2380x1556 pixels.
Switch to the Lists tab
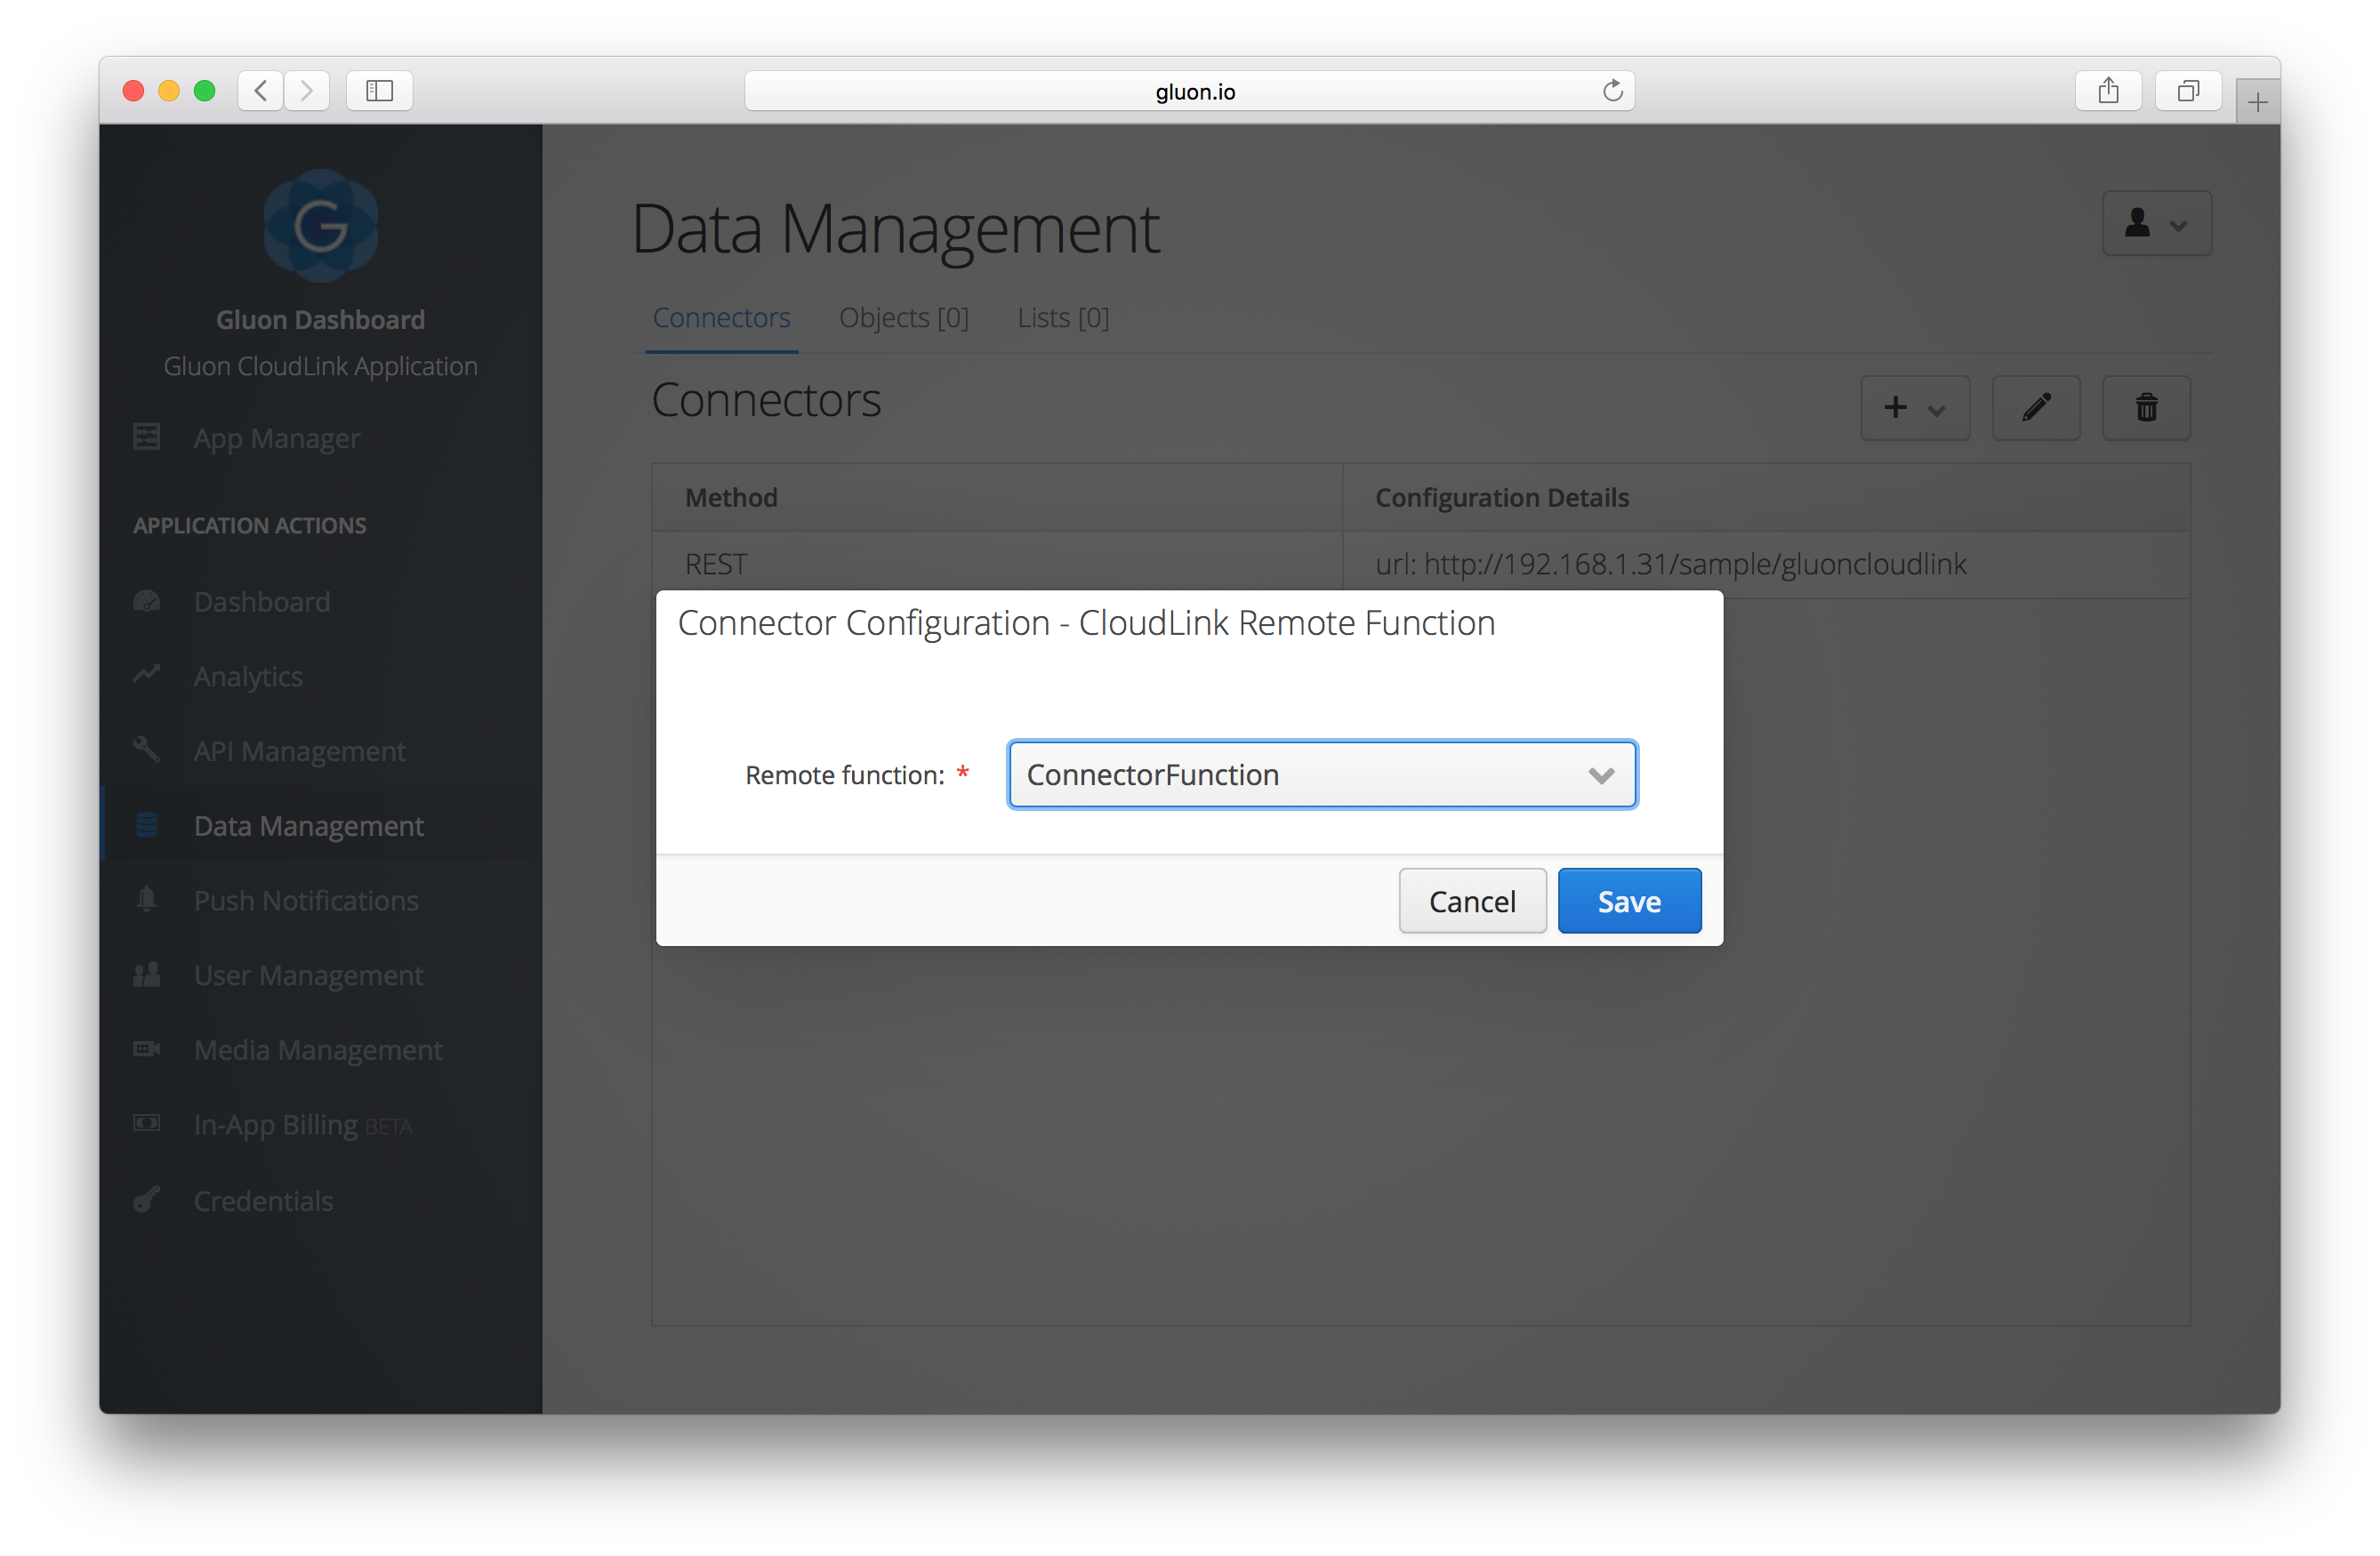(x=1060, y=317)
